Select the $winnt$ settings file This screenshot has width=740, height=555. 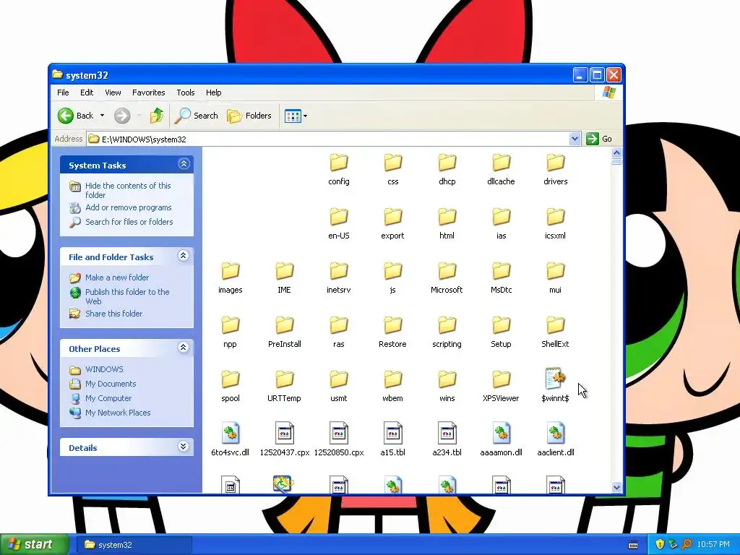click(x=555, y=385)
